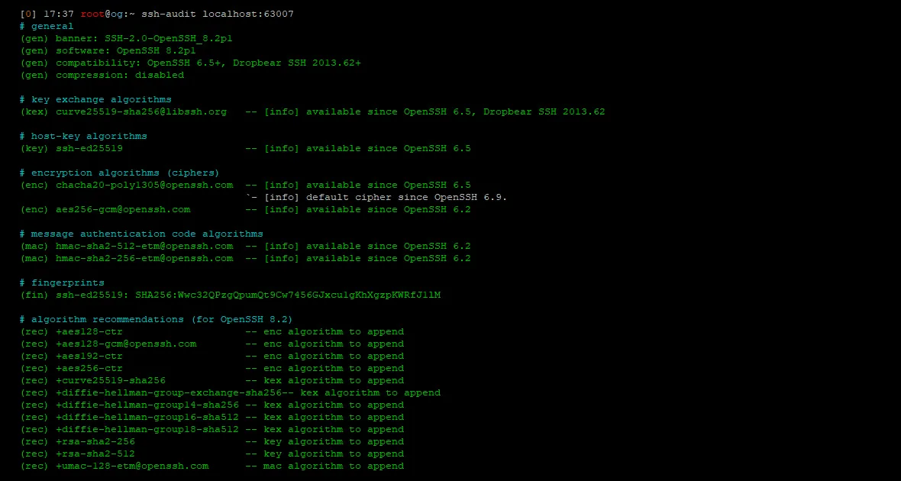Click the compatibility line mentioning Dropbear SSH 2013.62+

coord(190,63)
